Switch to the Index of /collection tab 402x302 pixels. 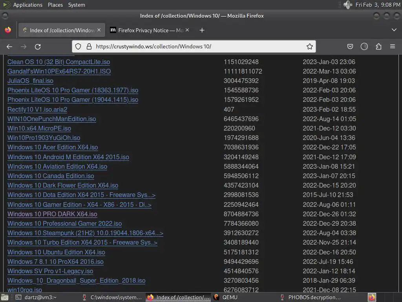[62, 30]
